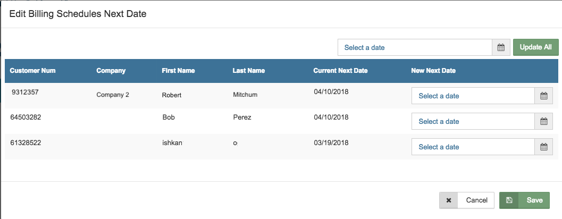
Task: Select customer number 64503282
Action: [x=26, y=117]
